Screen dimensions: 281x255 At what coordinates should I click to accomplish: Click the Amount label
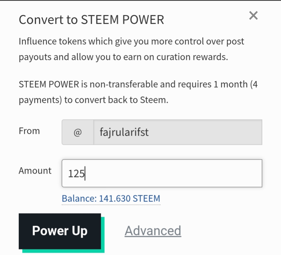pyautogui.click(x=35, y=171)
